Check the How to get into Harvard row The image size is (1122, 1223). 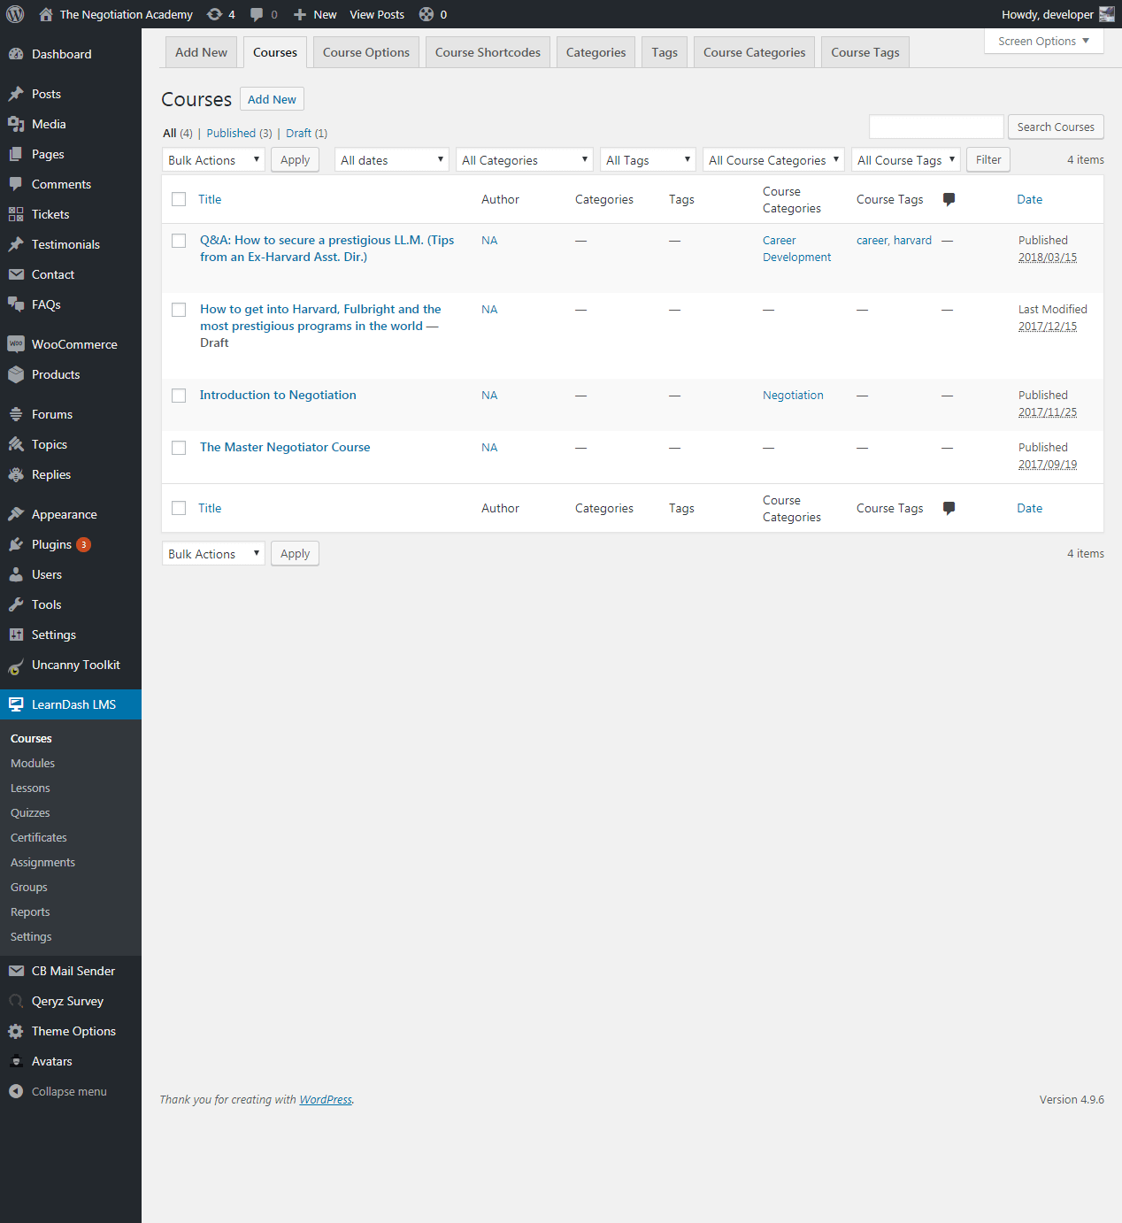coord(179,310)
